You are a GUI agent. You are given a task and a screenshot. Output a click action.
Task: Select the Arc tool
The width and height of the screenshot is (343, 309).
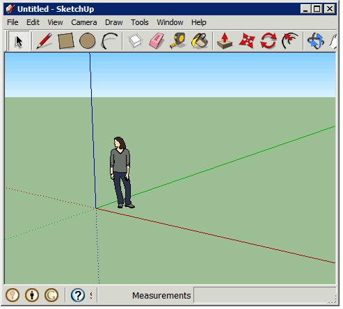click(x=109, y=41)
